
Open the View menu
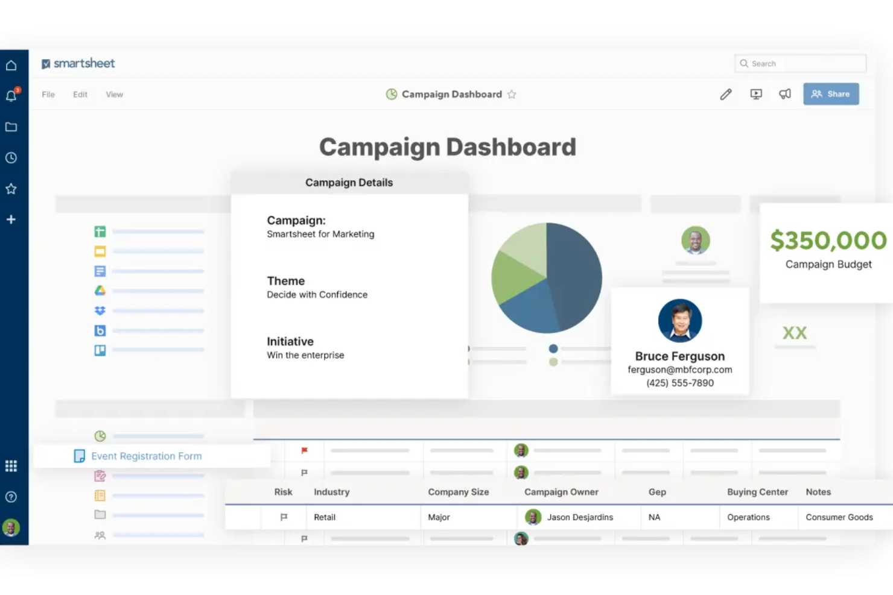115,95
